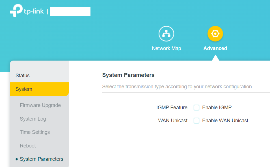The width and height of the screenshot is (270, 167).
Task: Select System Parameters in sidebar
Action: [42, 159]
